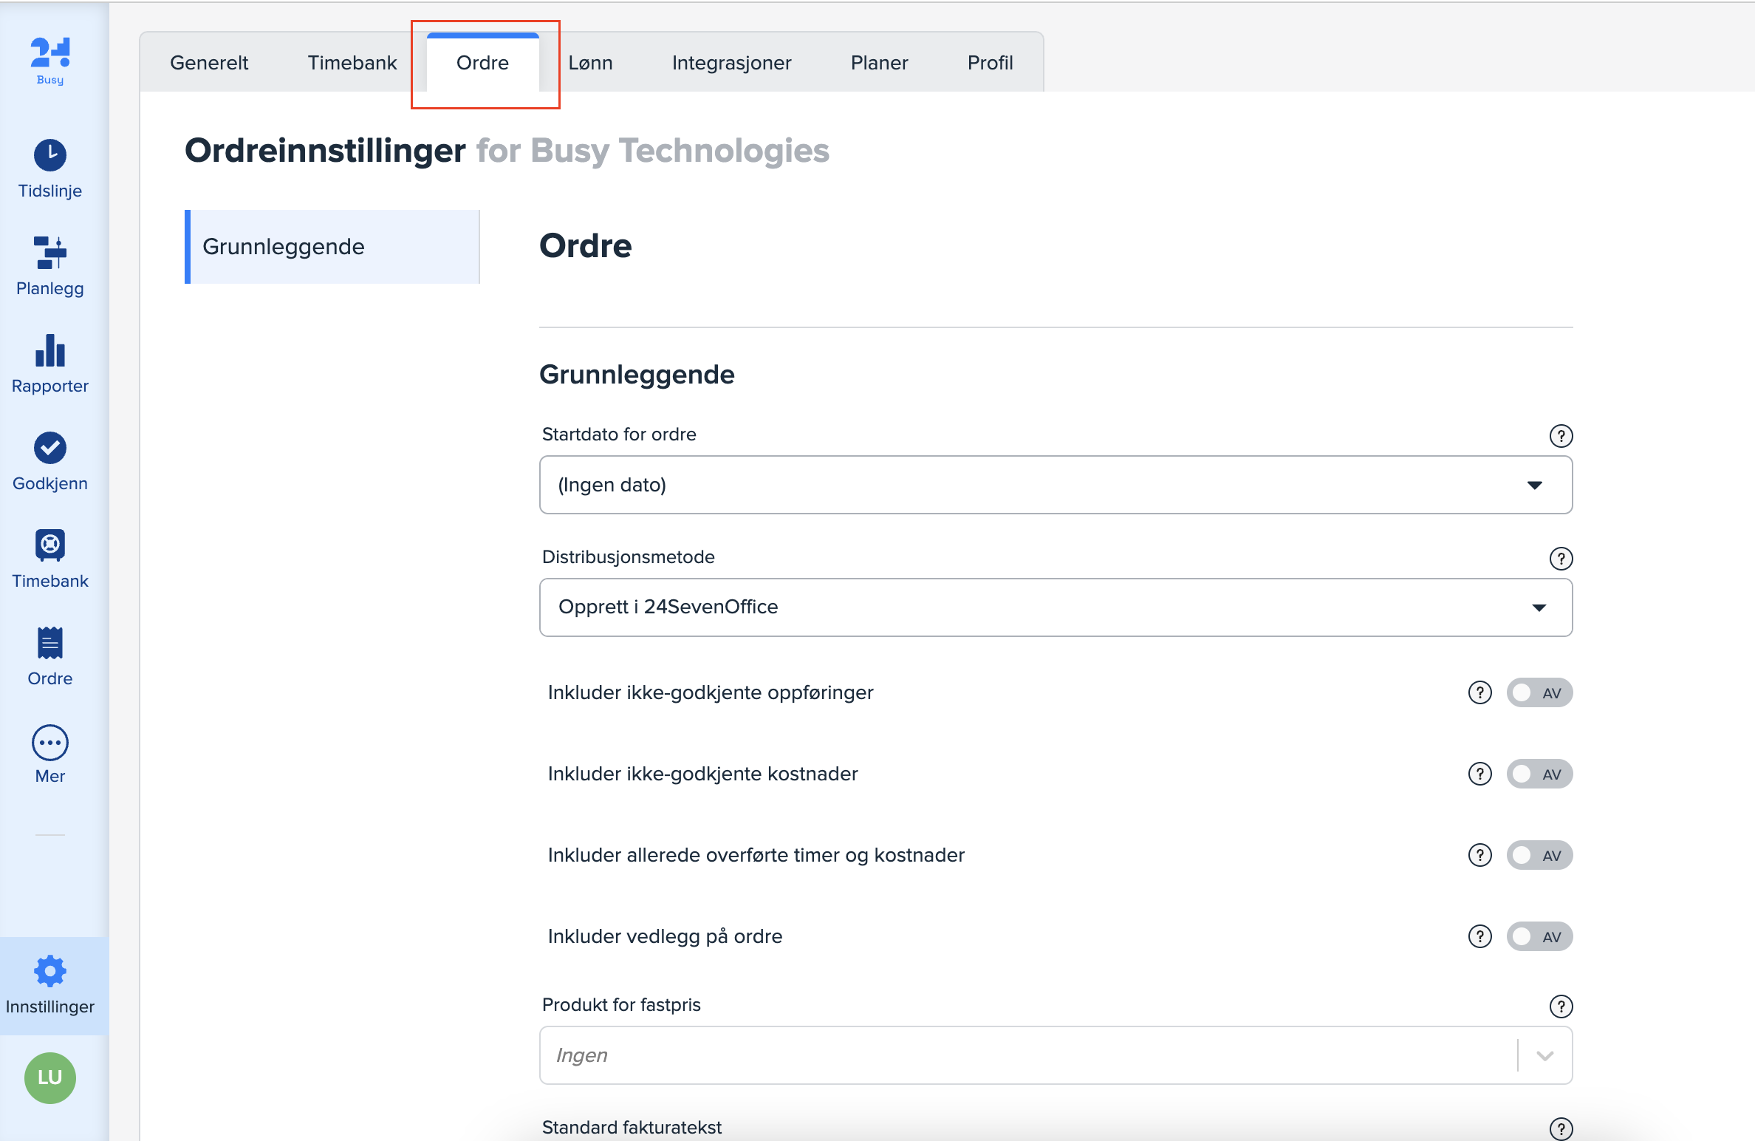Switch to the Lønn tab

tap(590, 63)
